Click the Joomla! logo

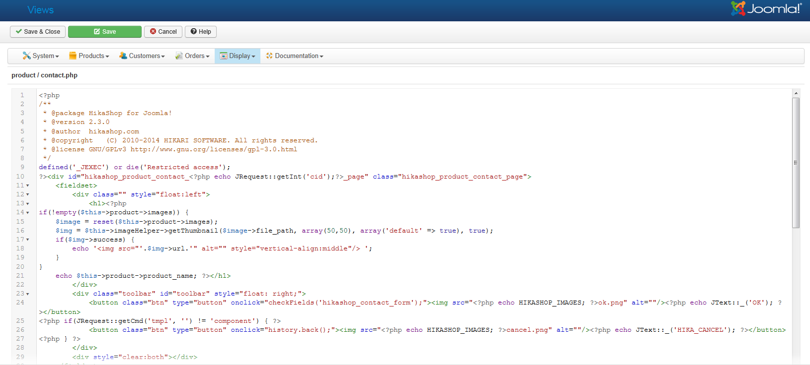766,8
